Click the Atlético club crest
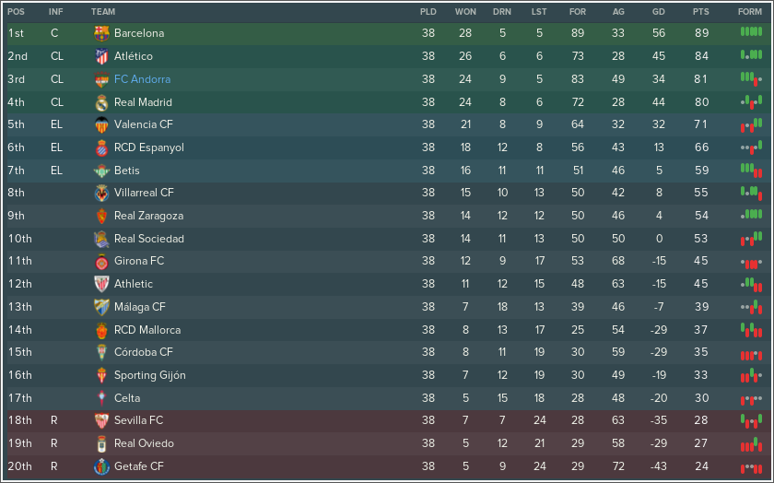This screenshot has width=774, height=483. 101,56
